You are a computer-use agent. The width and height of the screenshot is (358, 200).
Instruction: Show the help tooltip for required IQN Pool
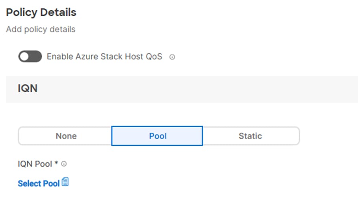coord(64,164)
